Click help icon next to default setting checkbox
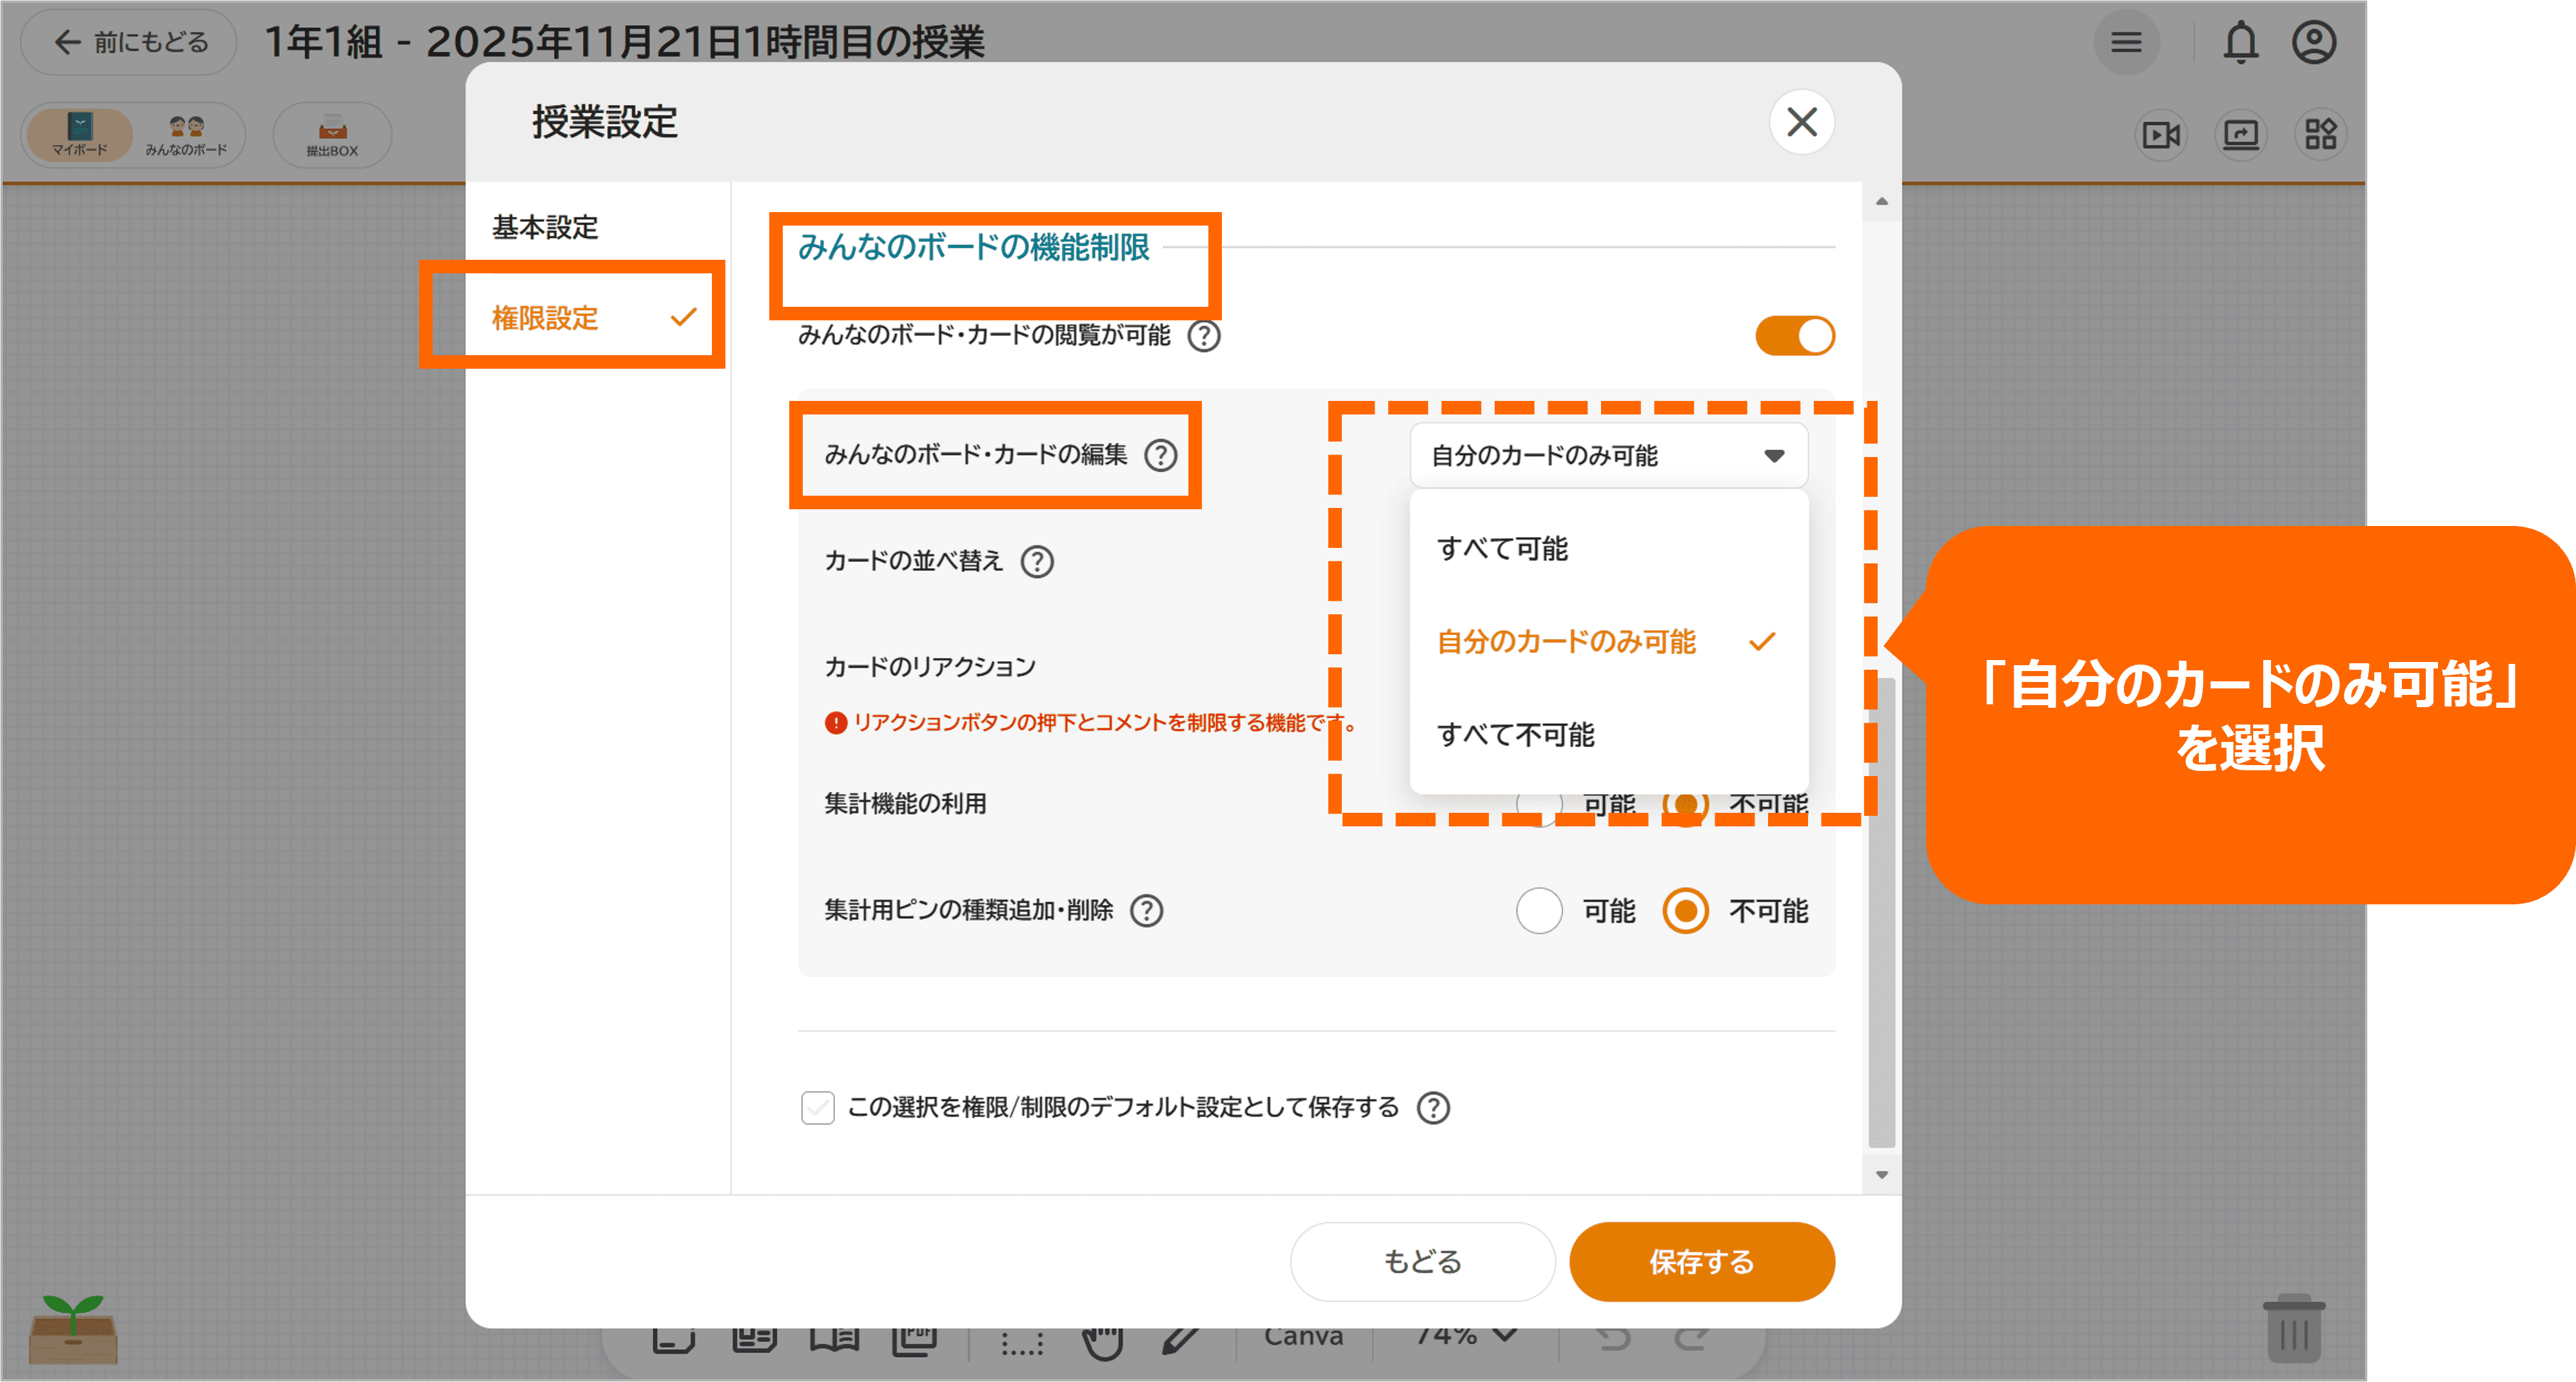 point(1433,1107)
